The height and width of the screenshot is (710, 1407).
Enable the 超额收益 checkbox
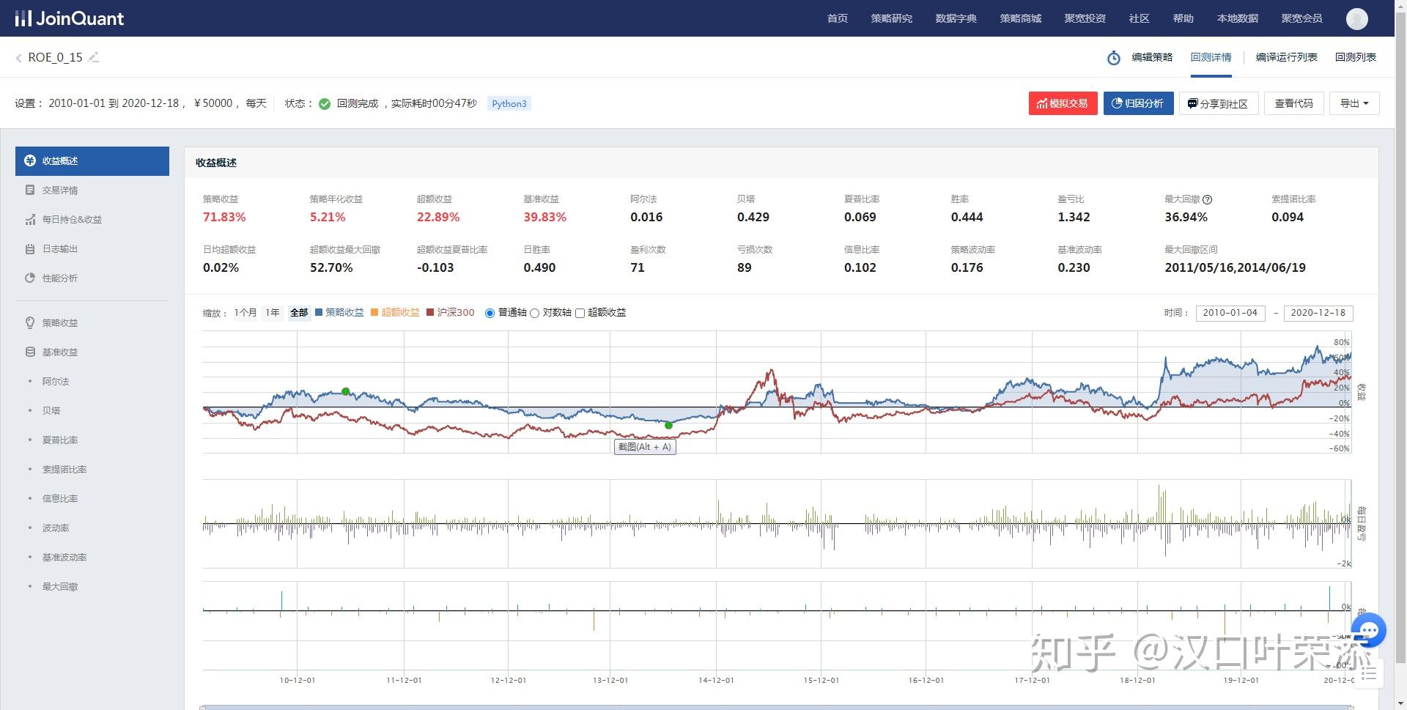coord(580,314)
